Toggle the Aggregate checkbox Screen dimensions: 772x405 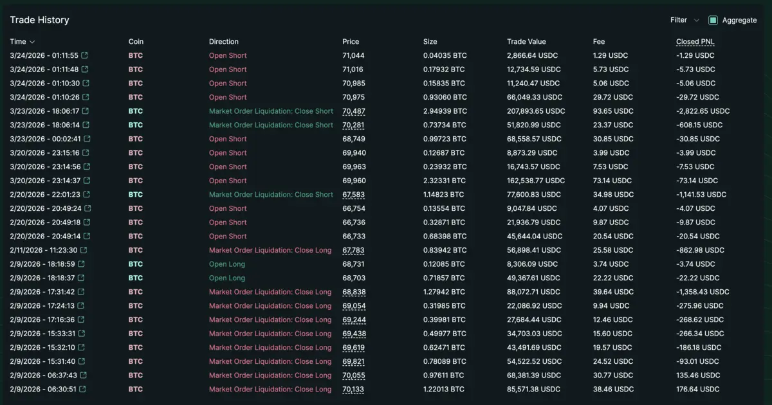[713, 21]
